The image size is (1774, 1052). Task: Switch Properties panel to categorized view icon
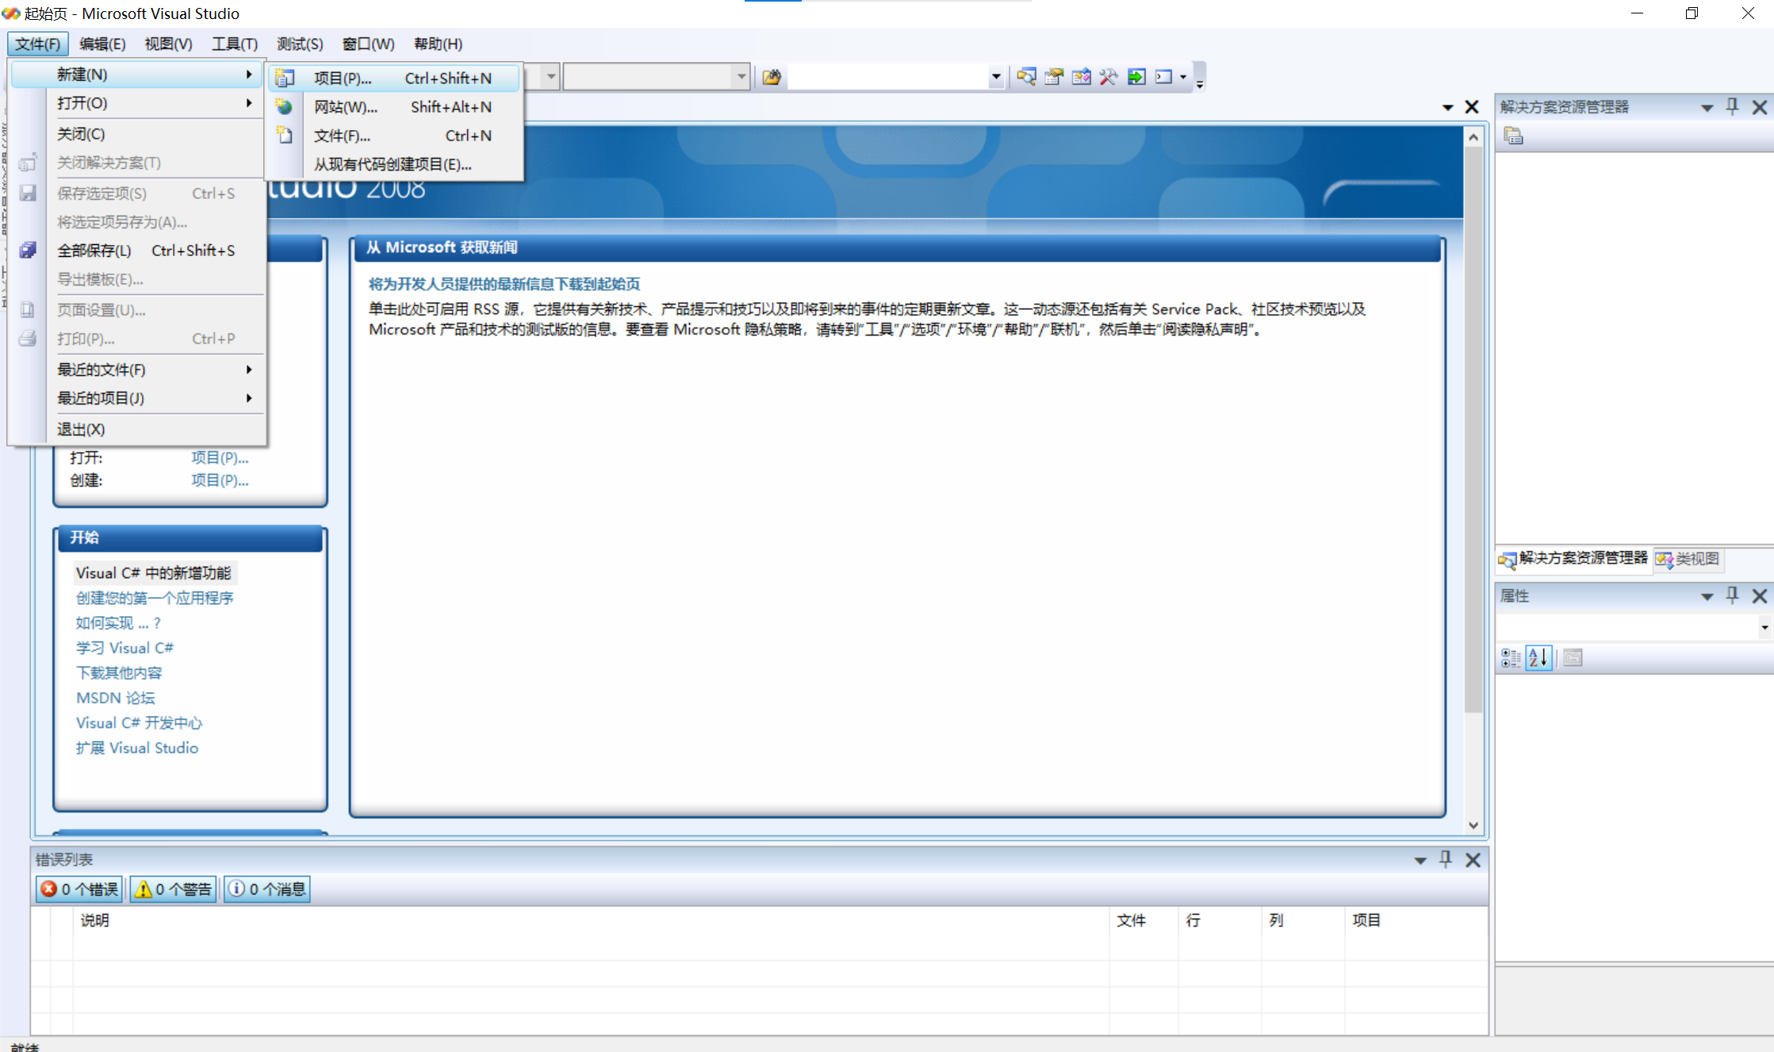[1509, 657]
